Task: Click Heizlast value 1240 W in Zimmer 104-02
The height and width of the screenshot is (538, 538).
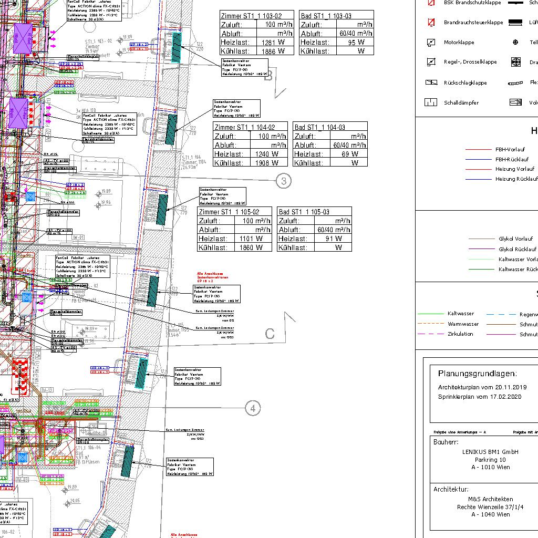Action: 268,154
